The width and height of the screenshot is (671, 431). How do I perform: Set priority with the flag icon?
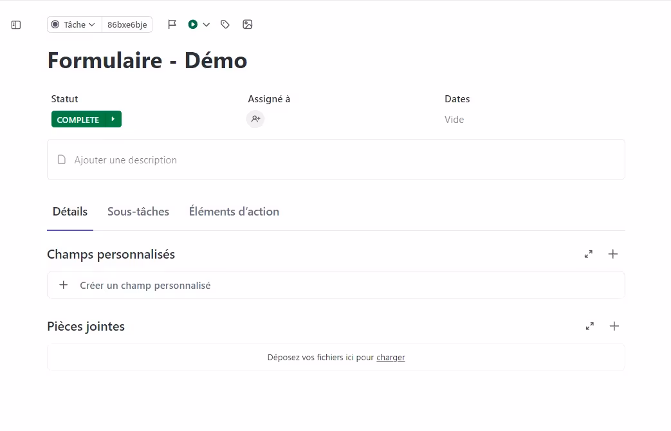pyautogui.click(x=172, y=24)
